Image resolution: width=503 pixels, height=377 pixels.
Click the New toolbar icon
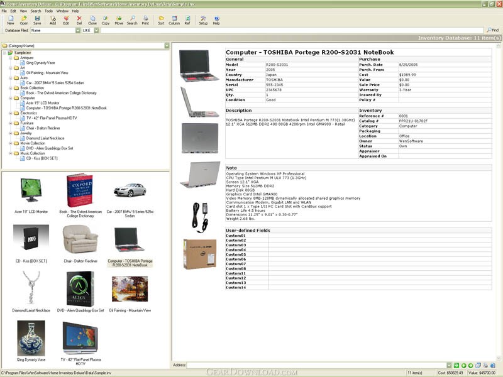click(x=11, y=20)
